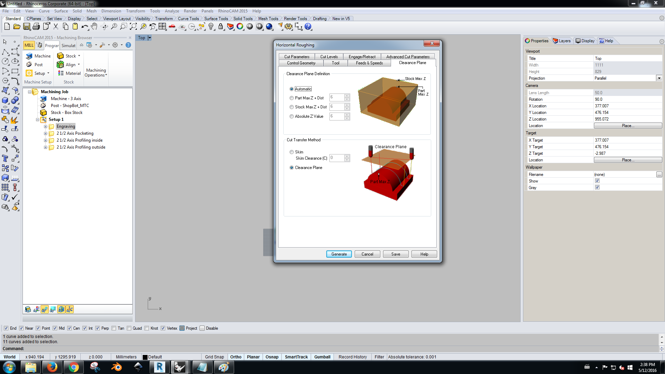
Task: Click the light bulb Hide objects icon
Action: 211,27
